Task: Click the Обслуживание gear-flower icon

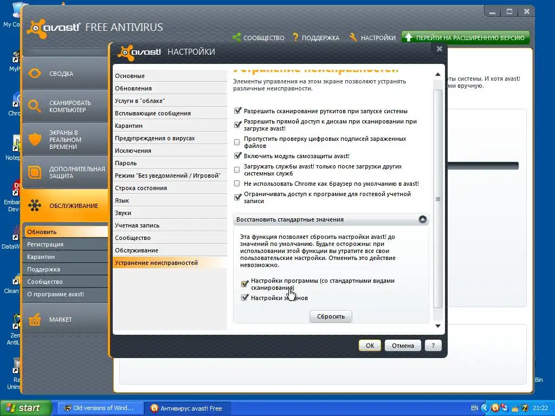Action: [x=35, y=205]
